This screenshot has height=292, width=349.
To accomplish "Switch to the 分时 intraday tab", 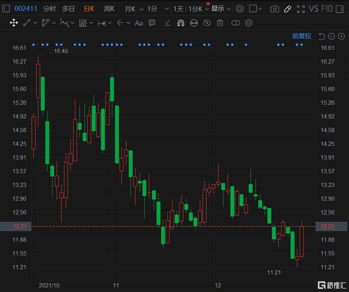I will click(49, 9).
